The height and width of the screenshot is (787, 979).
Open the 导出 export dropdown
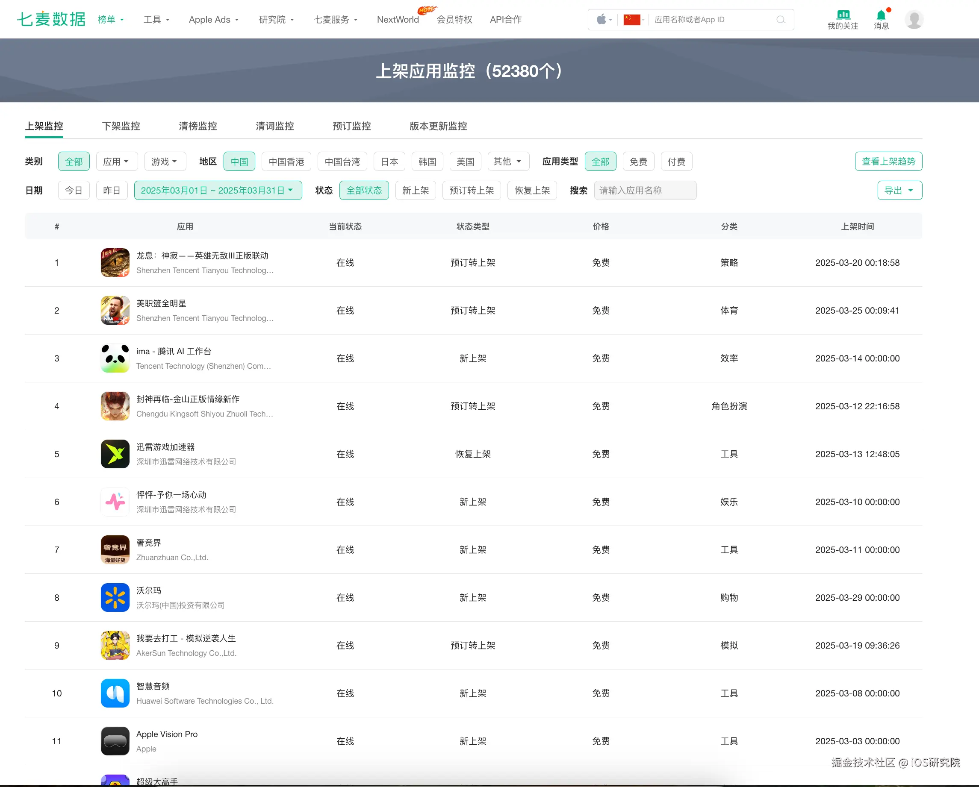click(899, 190)
